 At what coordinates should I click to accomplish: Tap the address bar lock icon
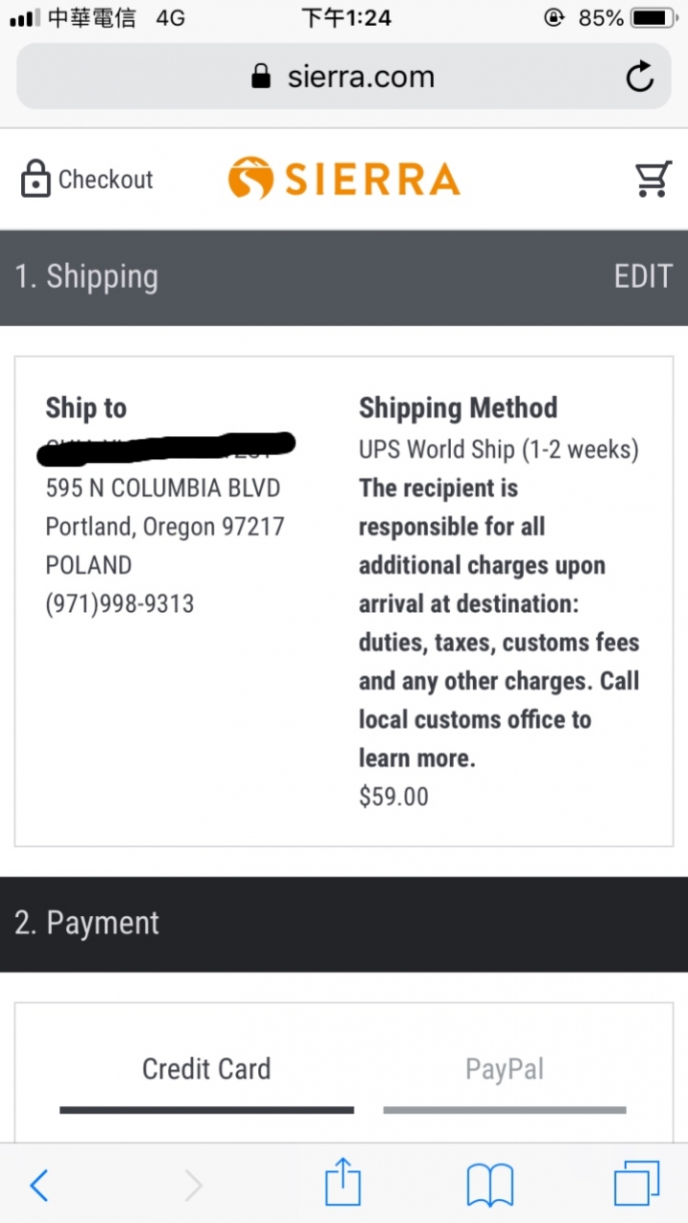260,77
